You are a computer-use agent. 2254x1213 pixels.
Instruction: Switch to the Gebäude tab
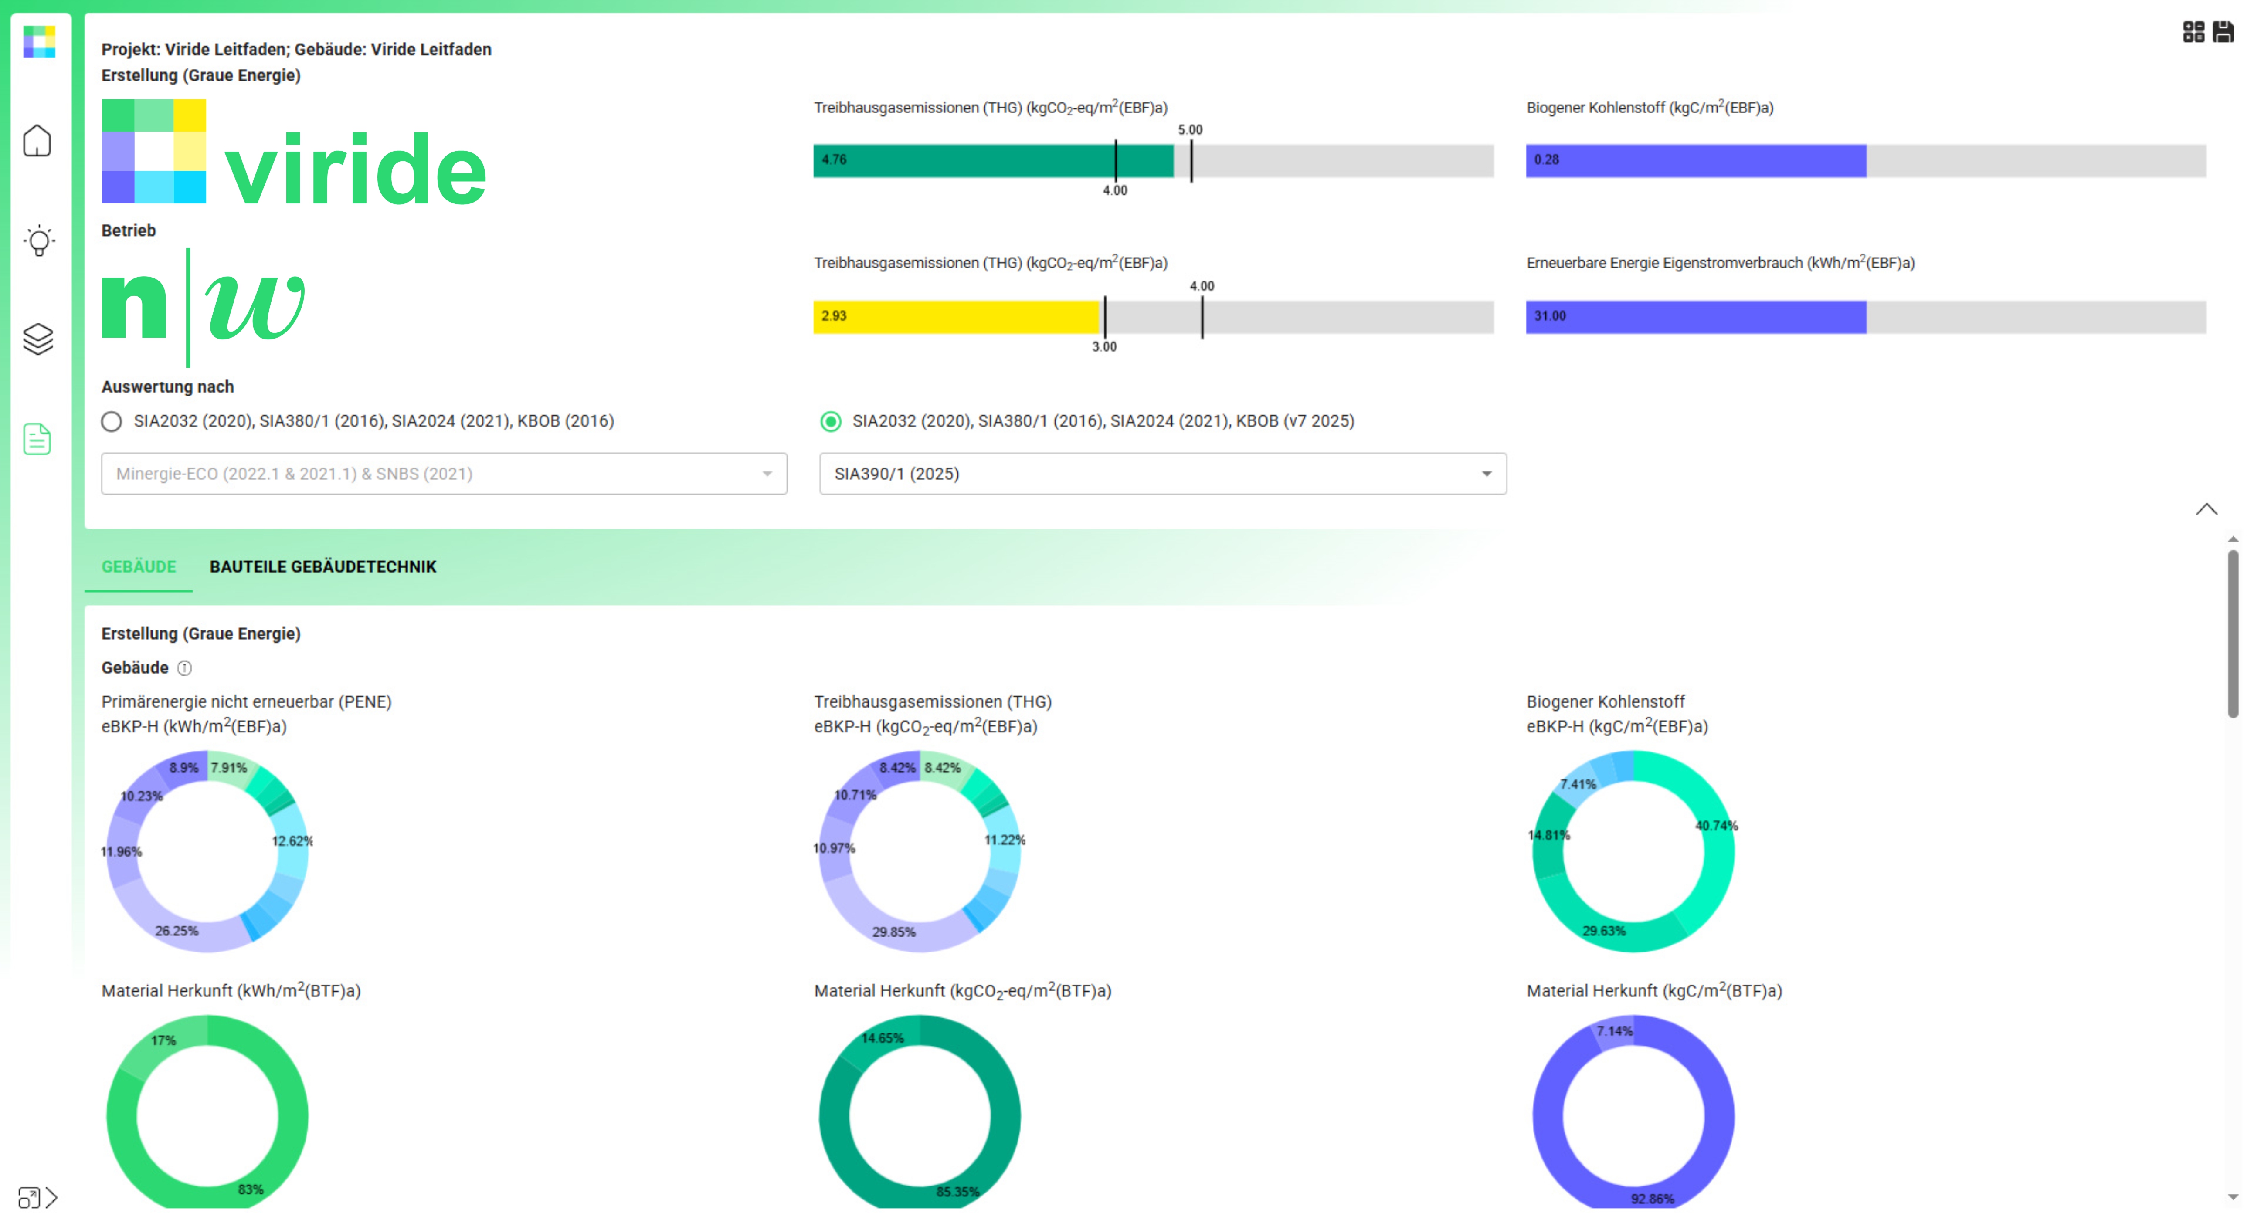click(x=138, y=567)
